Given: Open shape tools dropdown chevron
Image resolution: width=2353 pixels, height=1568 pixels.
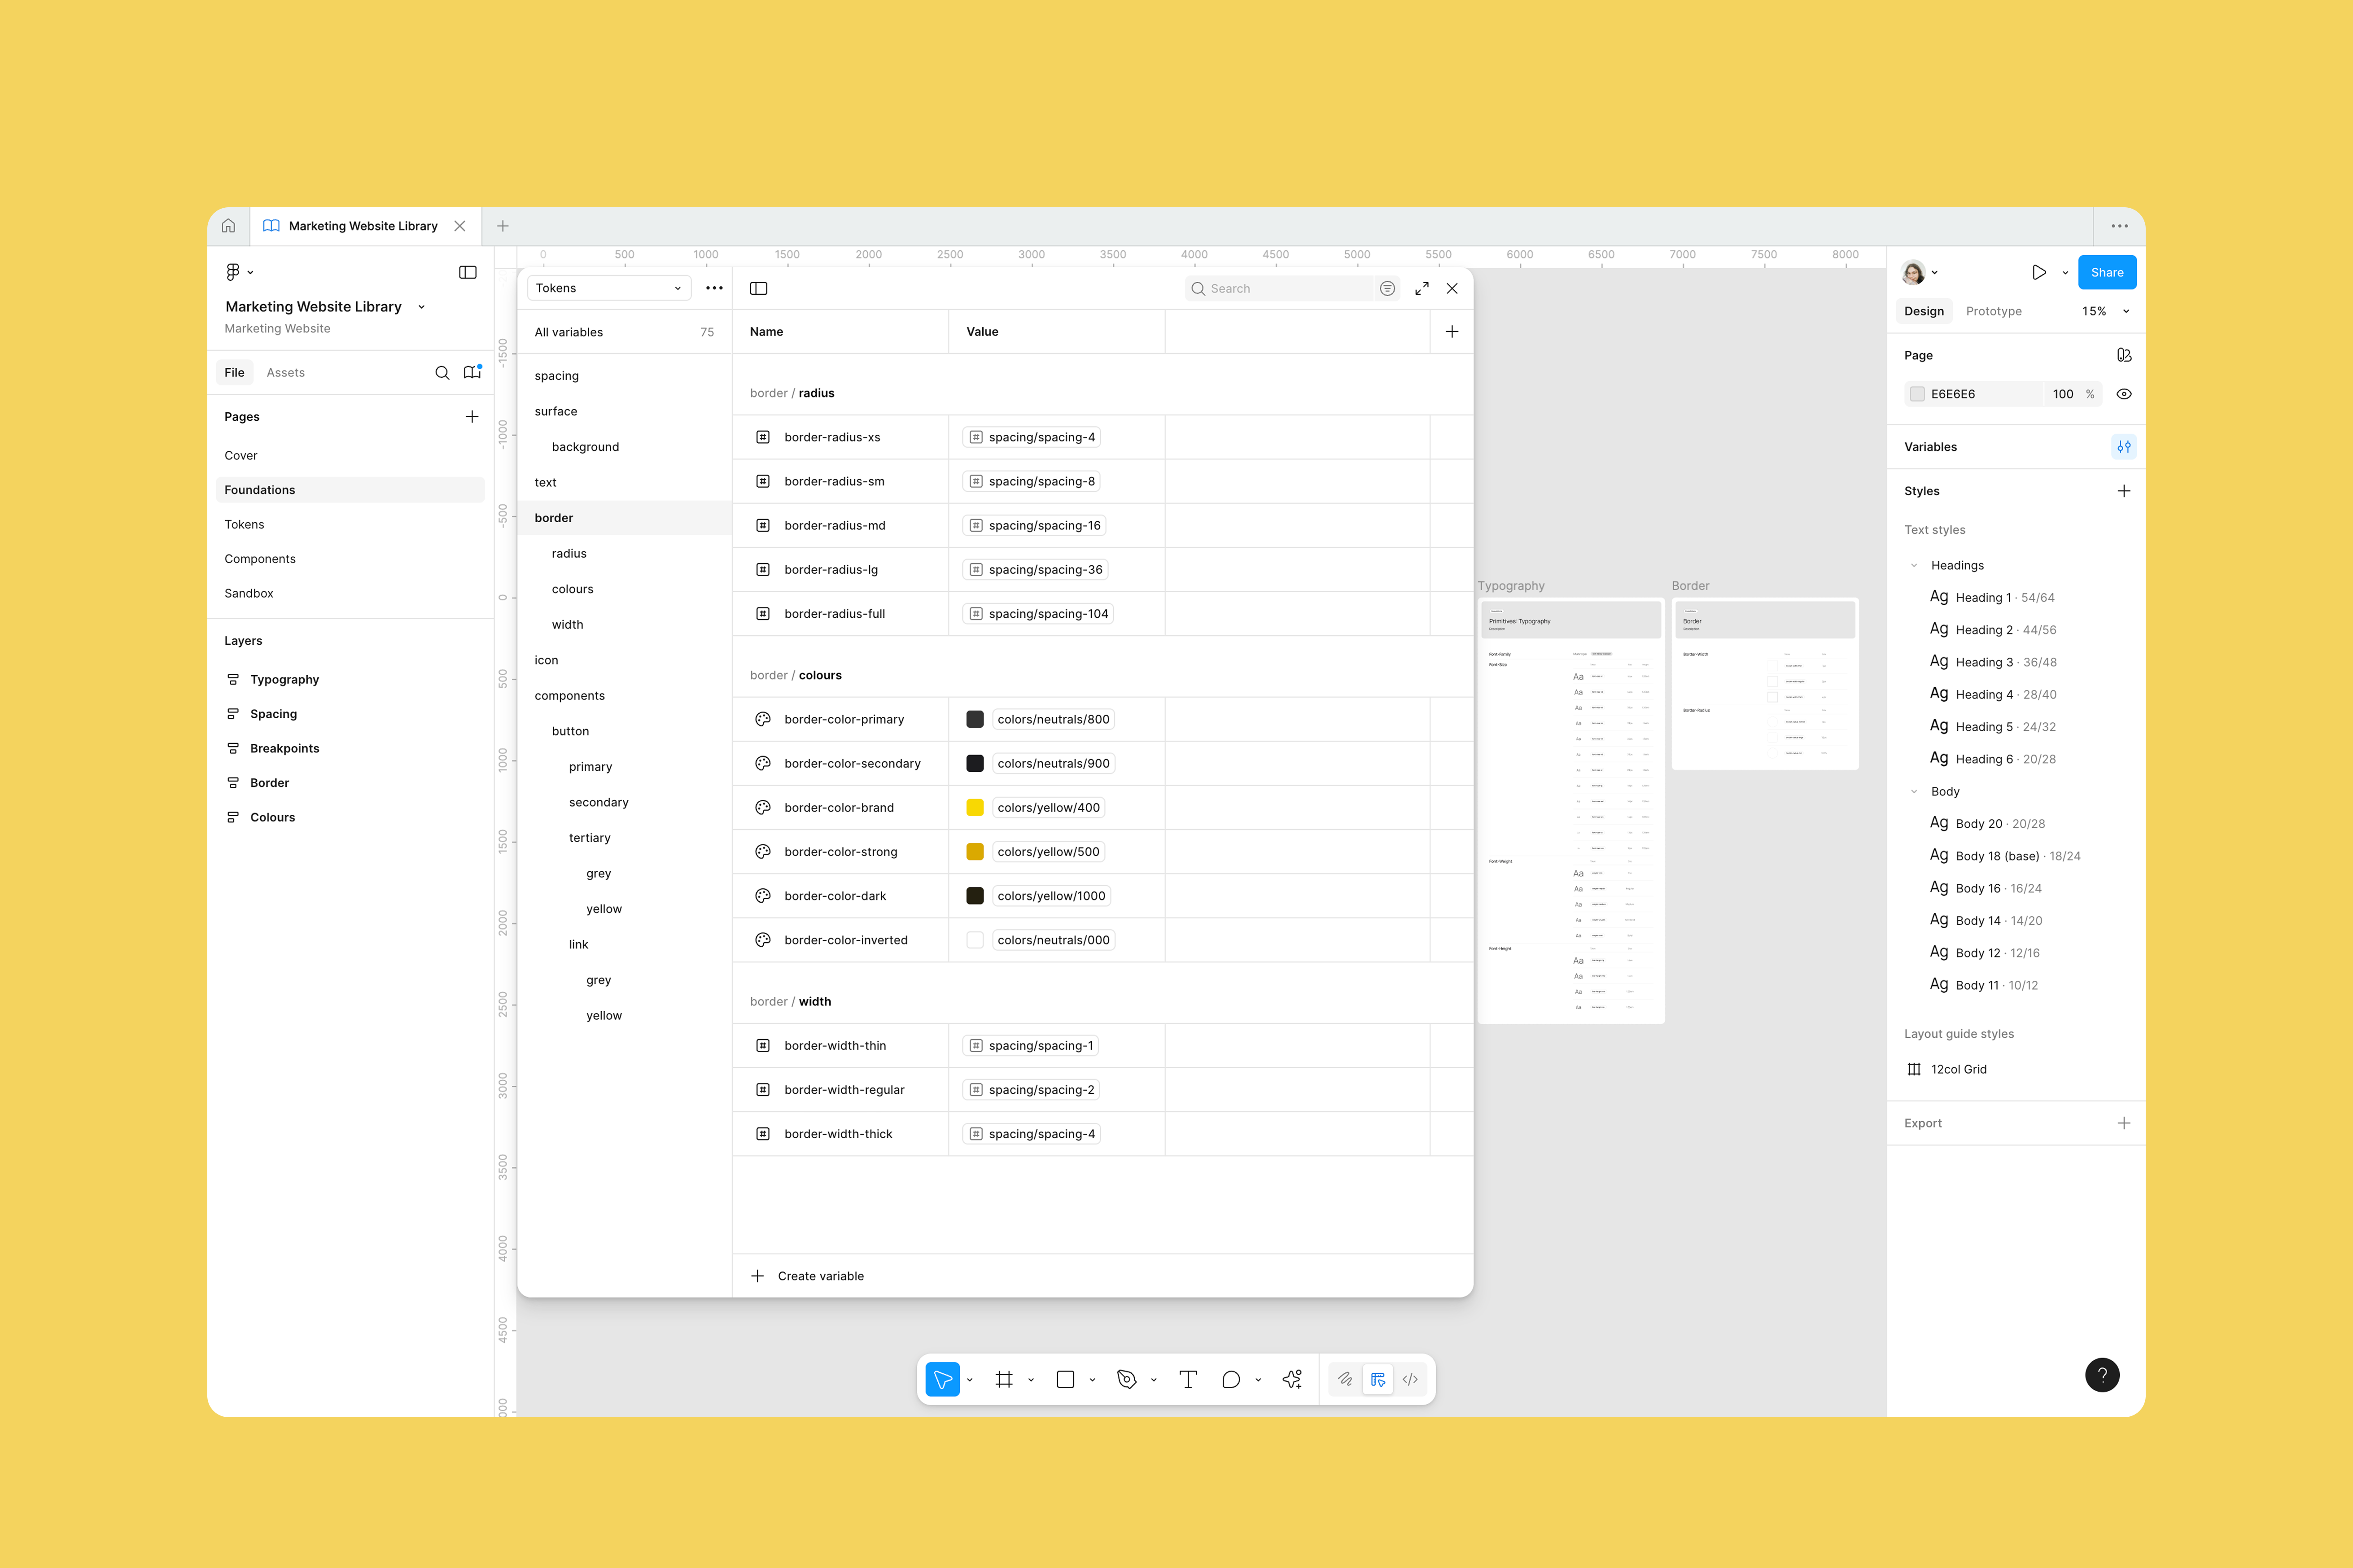Looking at the screenshot, I should [x=1092, y=1380].
